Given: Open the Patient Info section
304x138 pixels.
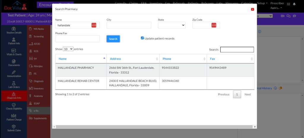Looking at the screenshot, I should 14,41.
